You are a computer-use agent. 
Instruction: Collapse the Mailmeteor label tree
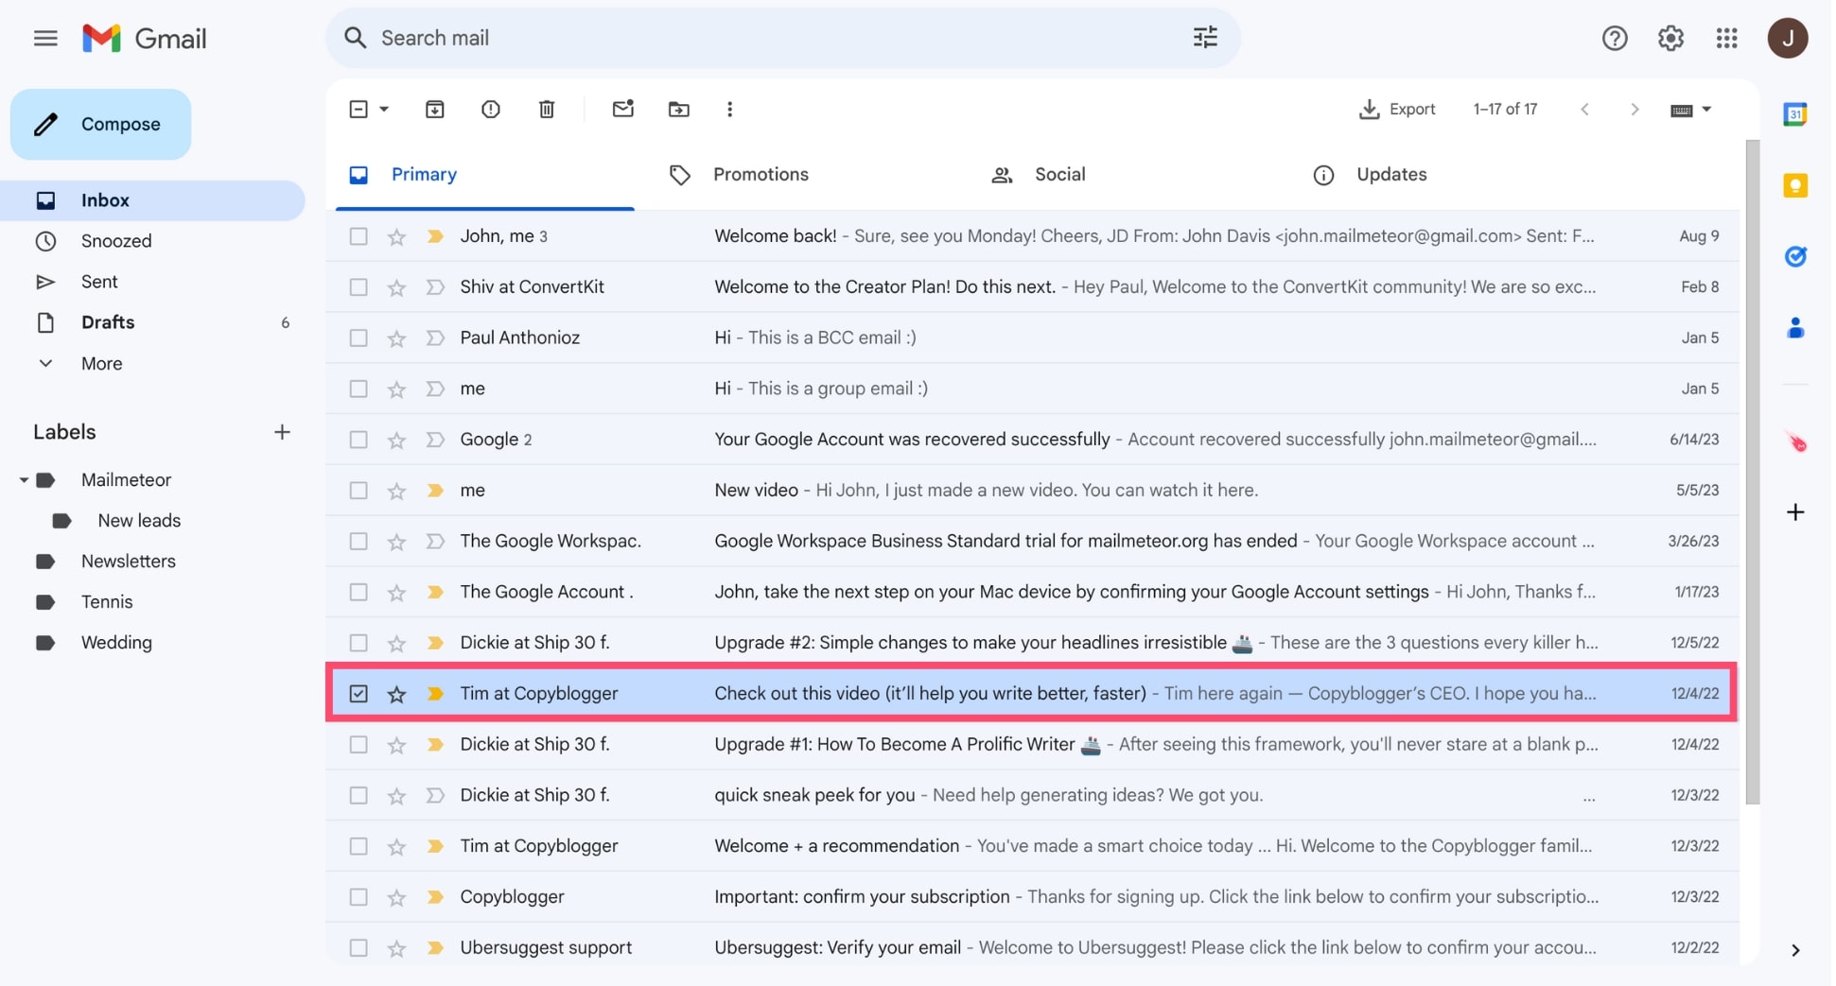tap(23, 480)
